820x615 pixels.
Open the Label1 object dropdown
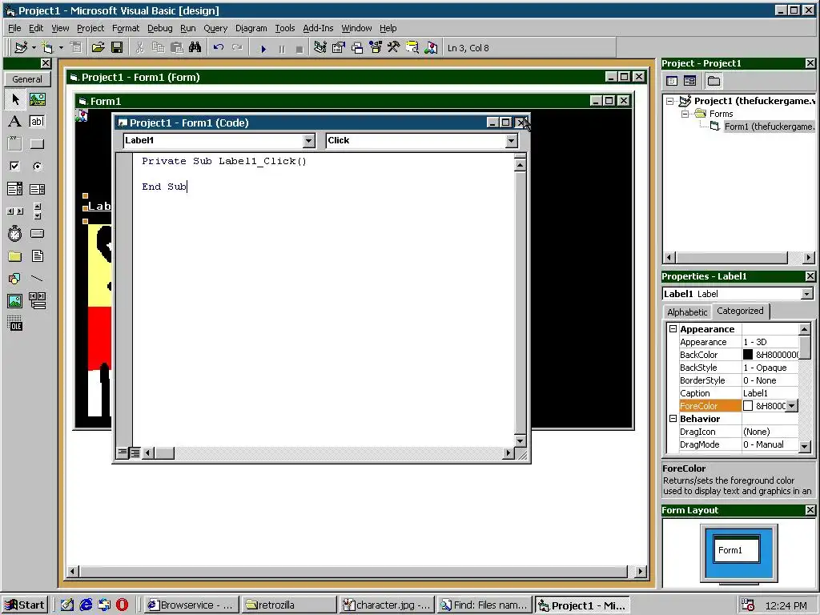point(309,141)
